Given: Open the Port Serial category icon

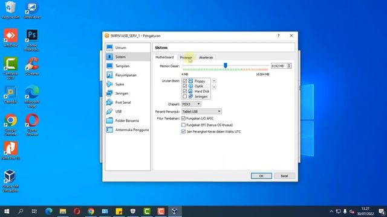Looking at the screenshot, I should point(110,102).
